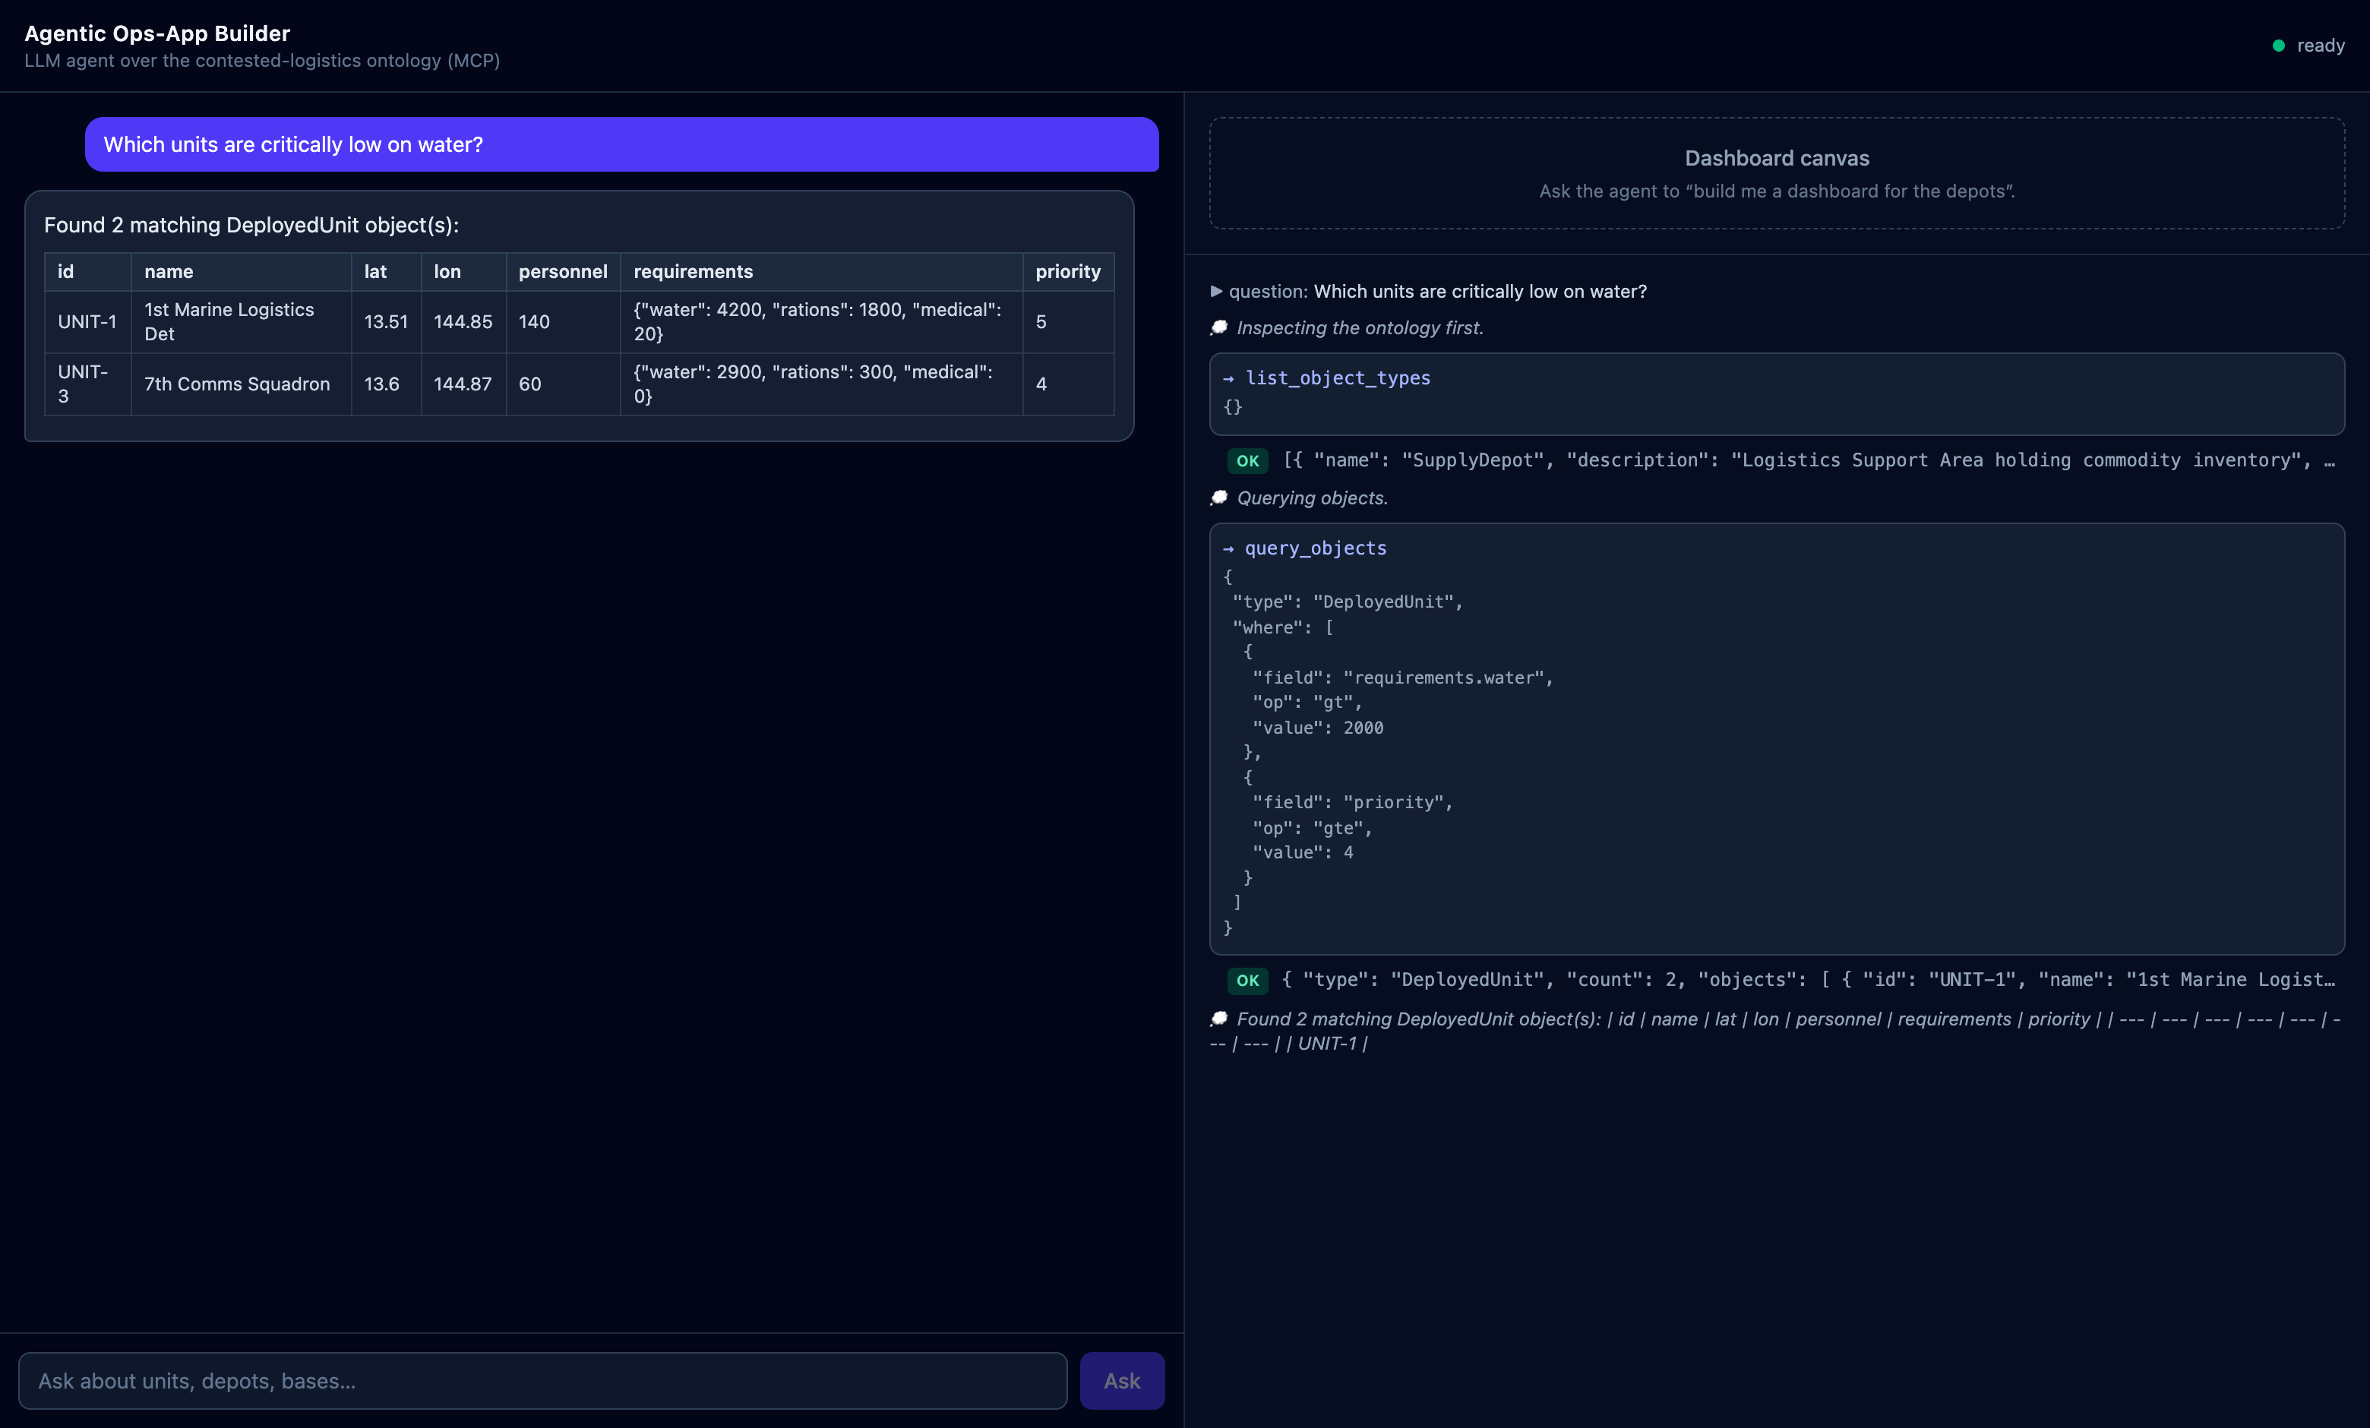Select the 'UNIT-3' id cell
The image size is (2370, 1428).
click(x=87, y=384)
